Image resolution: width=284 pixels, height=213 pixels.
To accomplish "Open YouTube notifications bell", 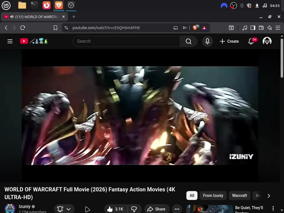I will click(x=251, y=41).
